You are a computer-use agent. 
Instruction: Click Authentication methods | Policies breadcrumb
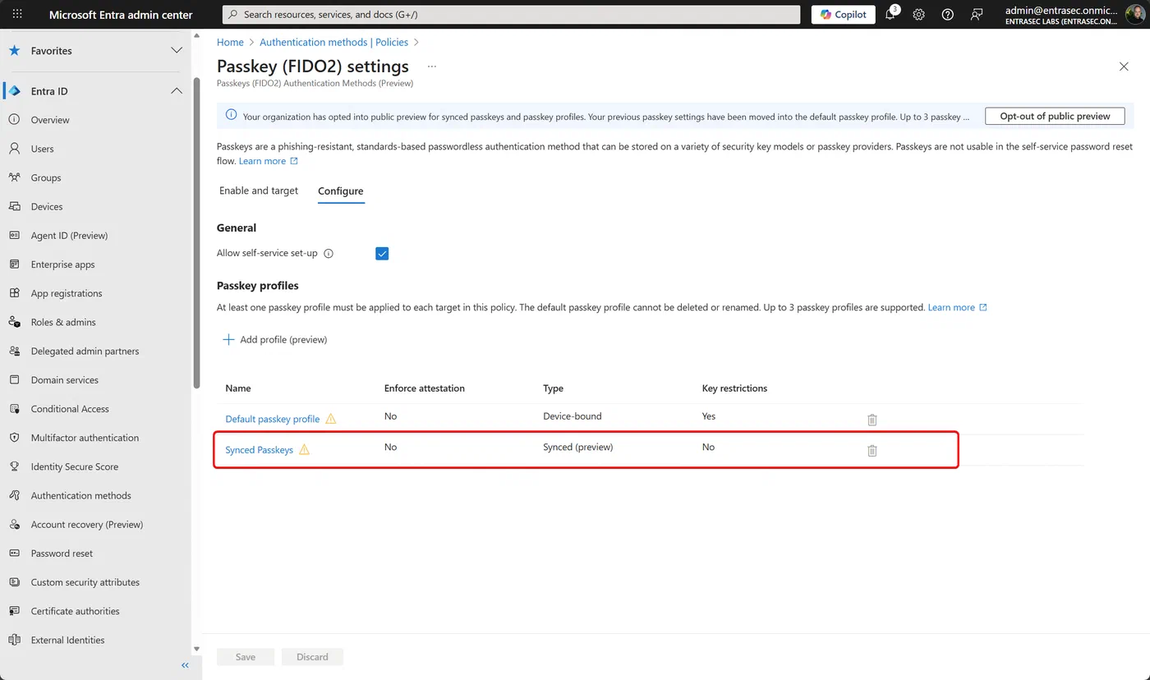(x=333, y=42)
